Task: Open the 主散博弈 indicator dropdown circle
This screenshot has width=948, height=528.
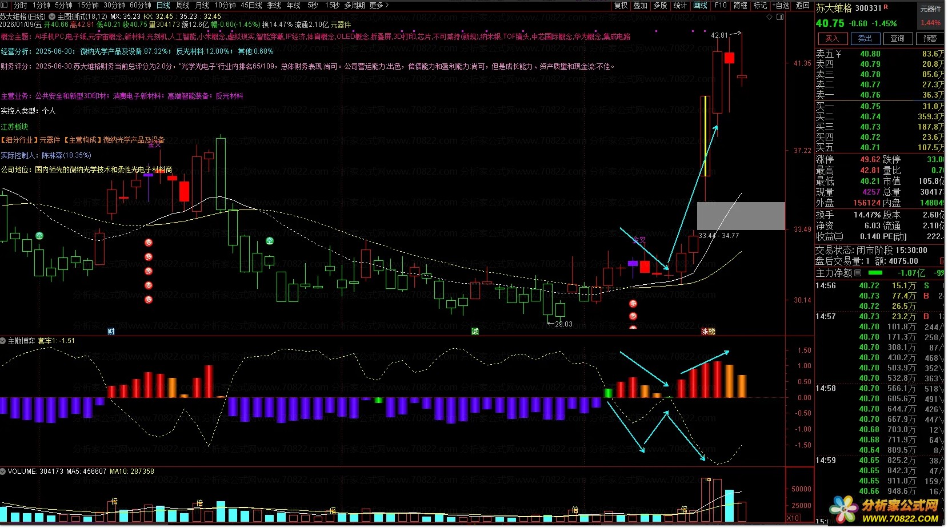Action: [x=3, y=341]
